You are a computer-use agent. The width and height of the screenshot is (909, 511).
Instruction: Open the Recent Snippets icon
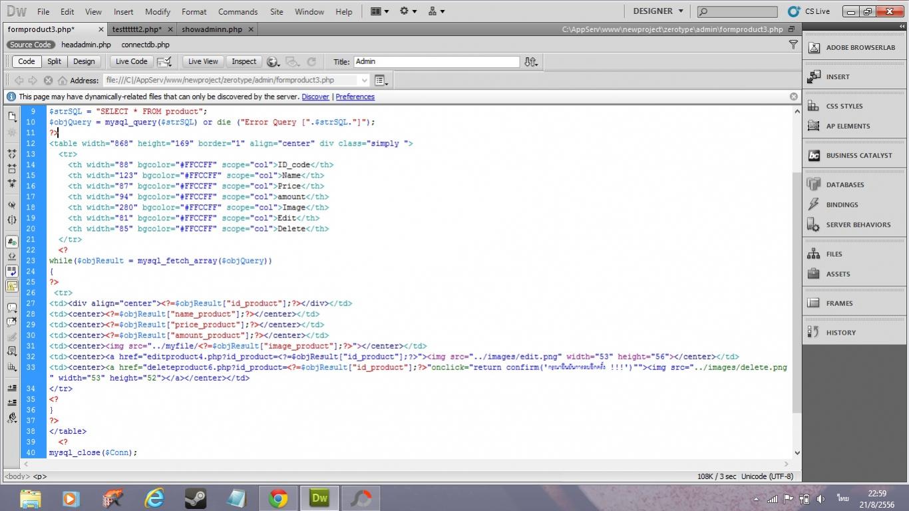click(12, 351)
